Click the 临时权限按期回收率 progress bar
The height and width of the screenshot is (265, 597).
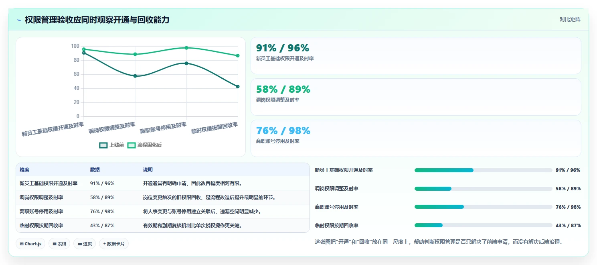(484, 226)
